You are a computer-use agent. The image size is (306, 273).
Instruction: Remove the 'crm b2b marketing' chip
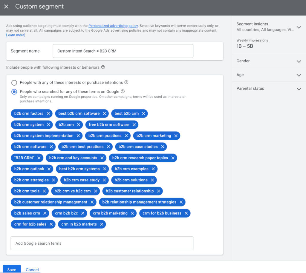tap(132, 213)
